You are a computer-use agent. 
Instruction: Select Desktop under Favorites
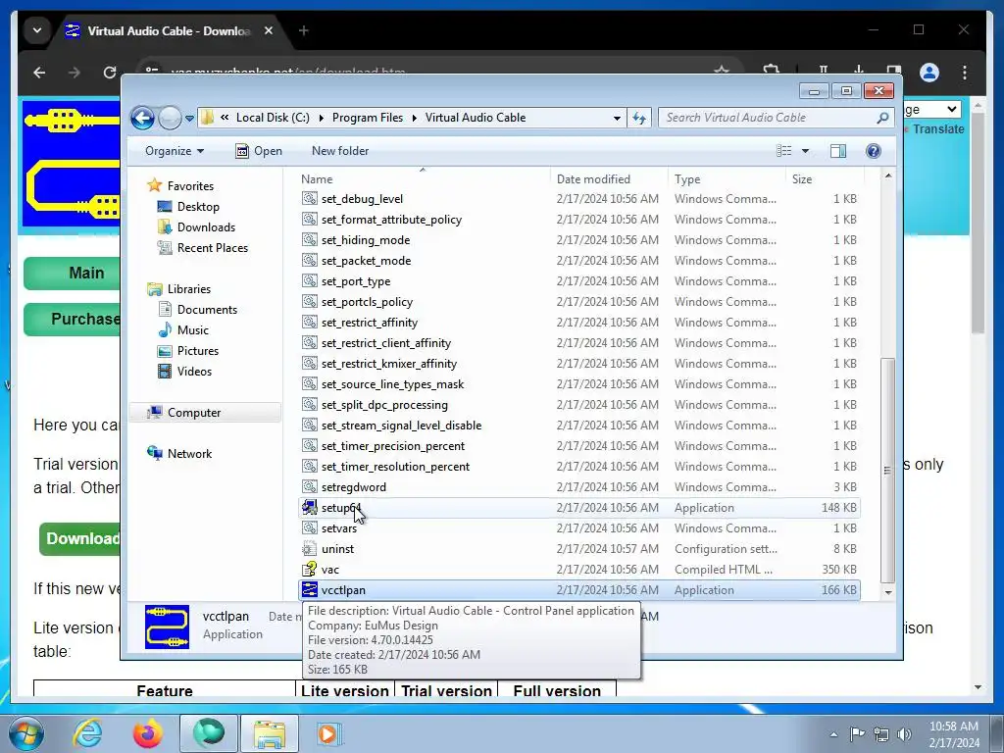(x=198, y=207)
